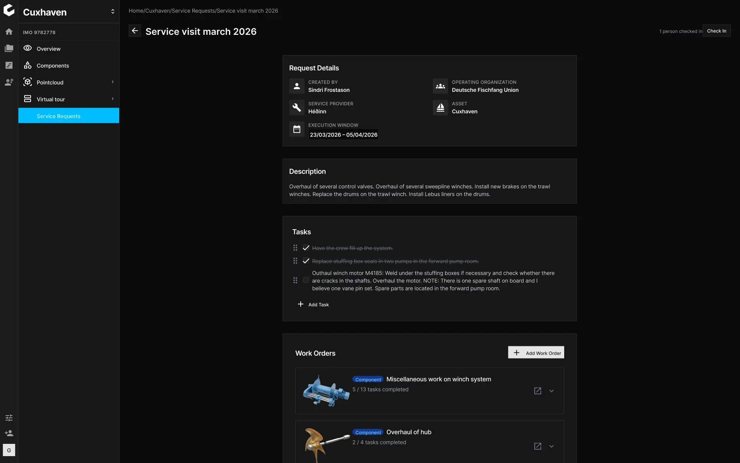The image size is (740, 463).
Task: Expand the Miscellaneous work on winch system order
Action: tap(552, 391)
